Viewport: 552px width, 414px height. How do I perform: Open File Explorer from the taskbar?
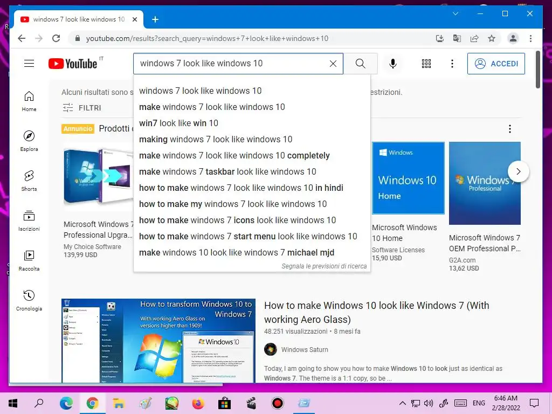119,403
